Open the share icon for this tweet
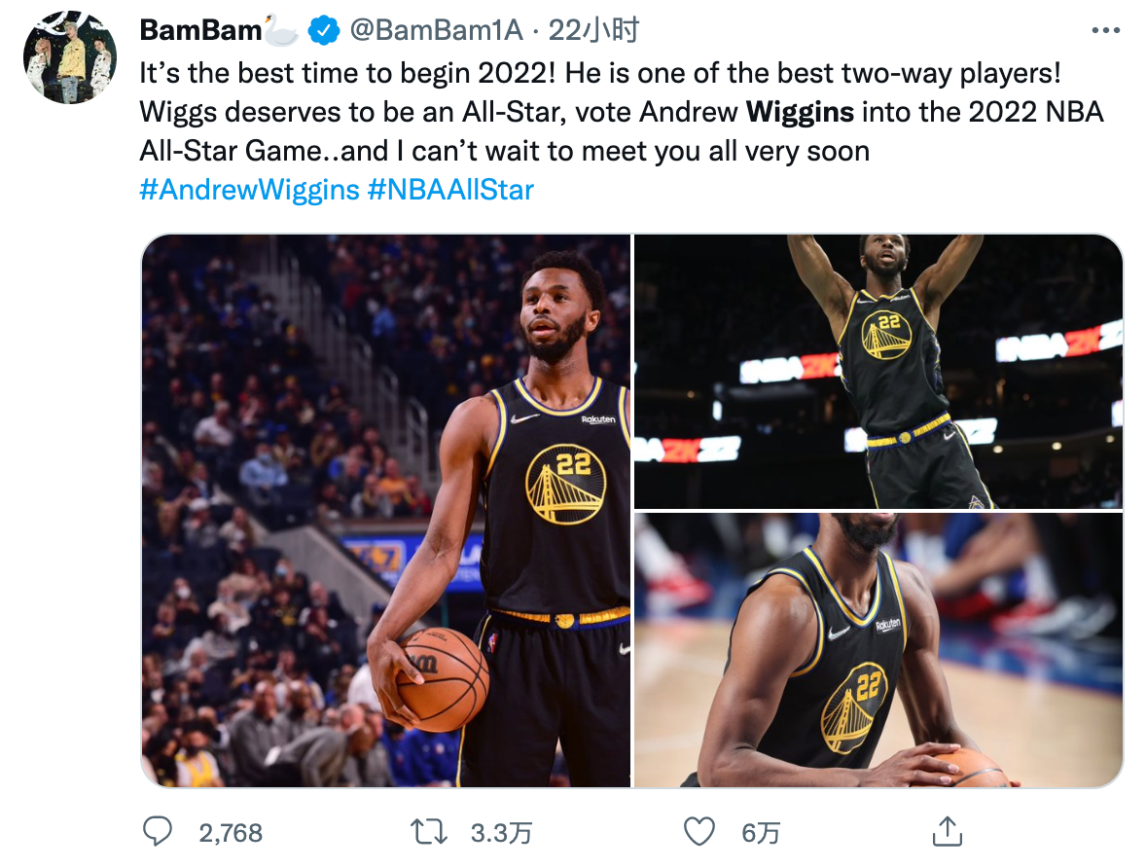The height and width of the screenshot is (868, 1146). pos(946,831)
